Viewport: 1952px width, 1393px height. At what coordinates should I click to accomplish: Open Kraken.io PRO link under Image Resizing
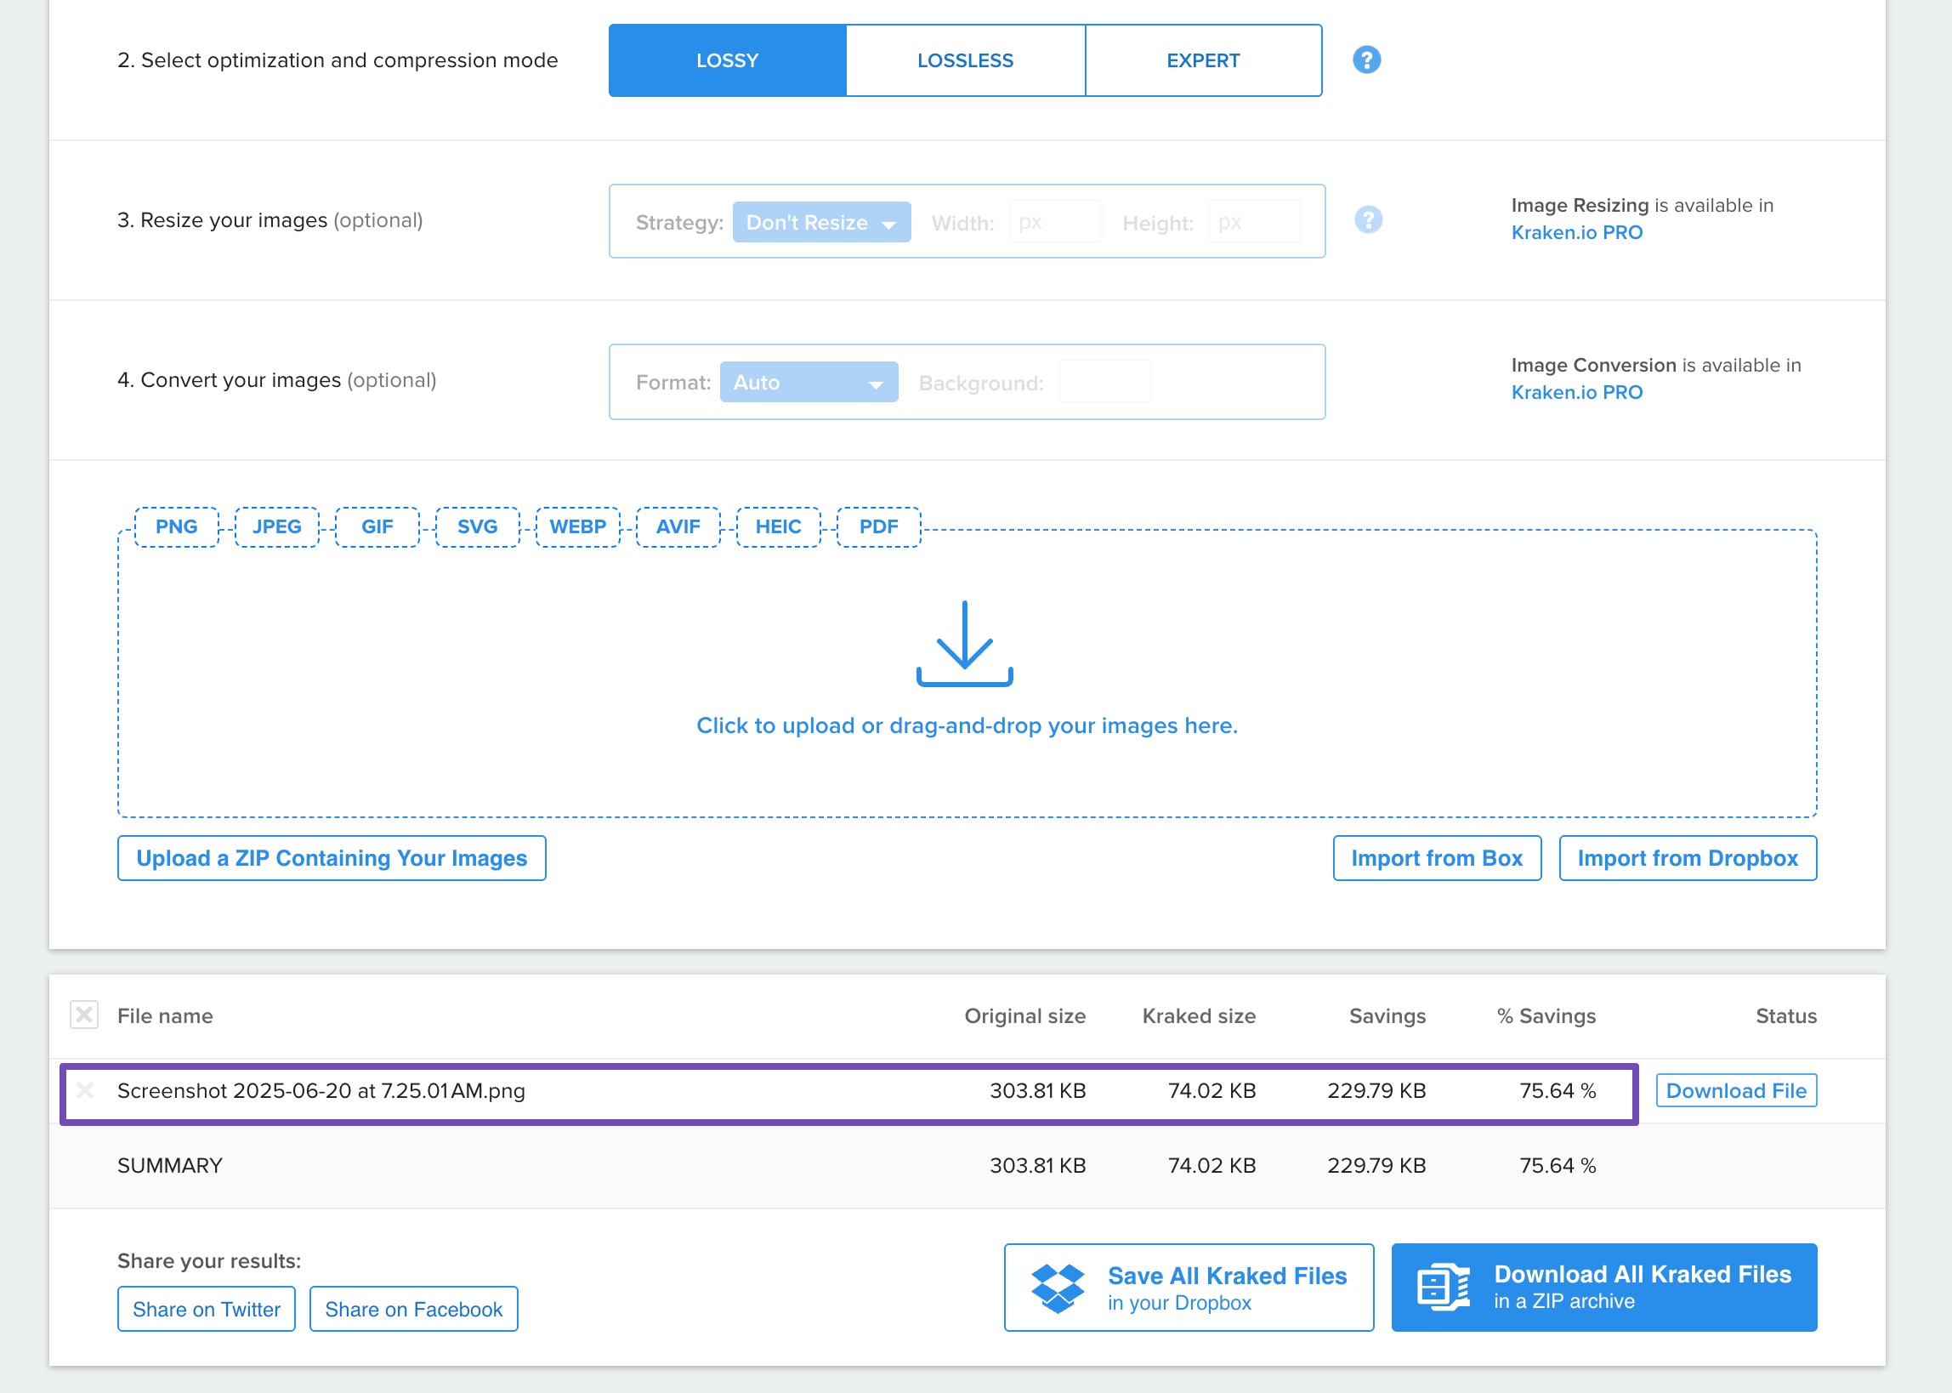pyautogui.click(x=1575, y=232)
